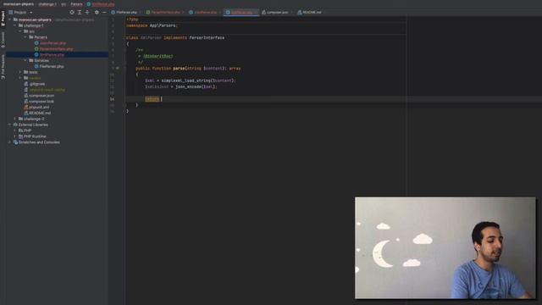
Task: Click the Parsers breadcrumb in navigation bar
Action: (77, 4)
